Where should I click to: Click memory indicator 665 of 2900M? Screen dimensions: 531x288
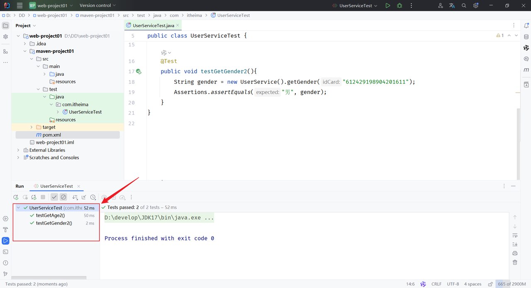pos(513,284)
